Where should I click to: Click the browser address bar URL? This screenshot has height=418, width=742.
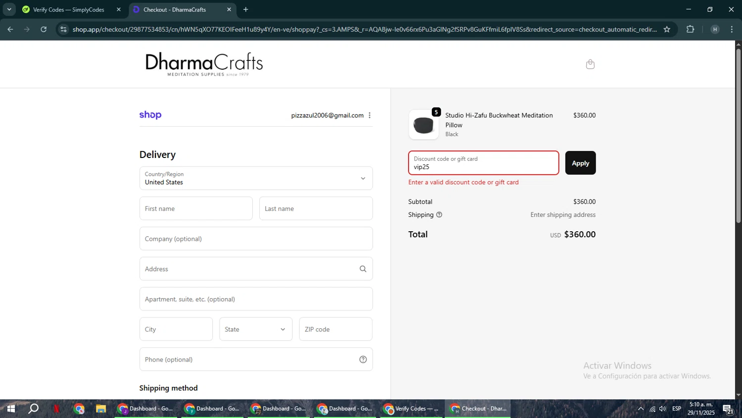pos(365,29)
